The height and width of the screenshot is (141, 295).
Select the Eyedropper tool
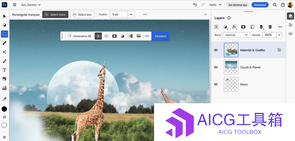click(x=5, y=99)
